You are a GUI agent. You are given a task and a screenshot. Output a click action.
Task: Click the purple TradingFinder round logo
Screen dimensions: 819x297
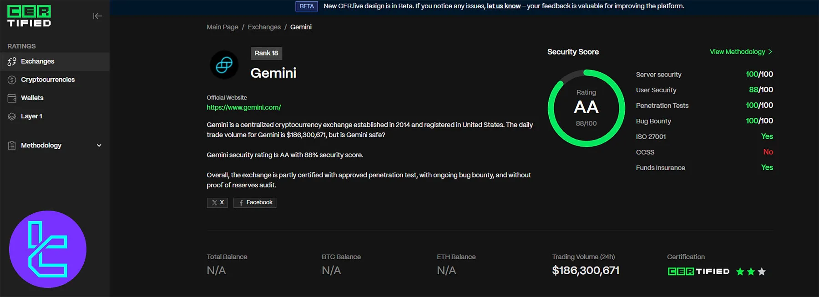pyautogui.click(x=48, y=249)
